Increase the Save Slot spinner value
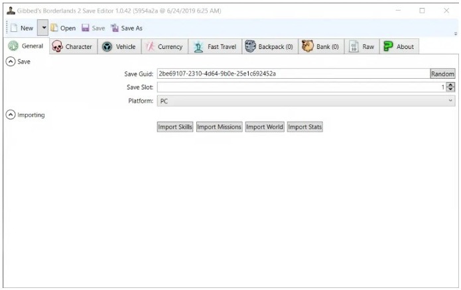This screenshot has height=290, width=461. (451, 85)
